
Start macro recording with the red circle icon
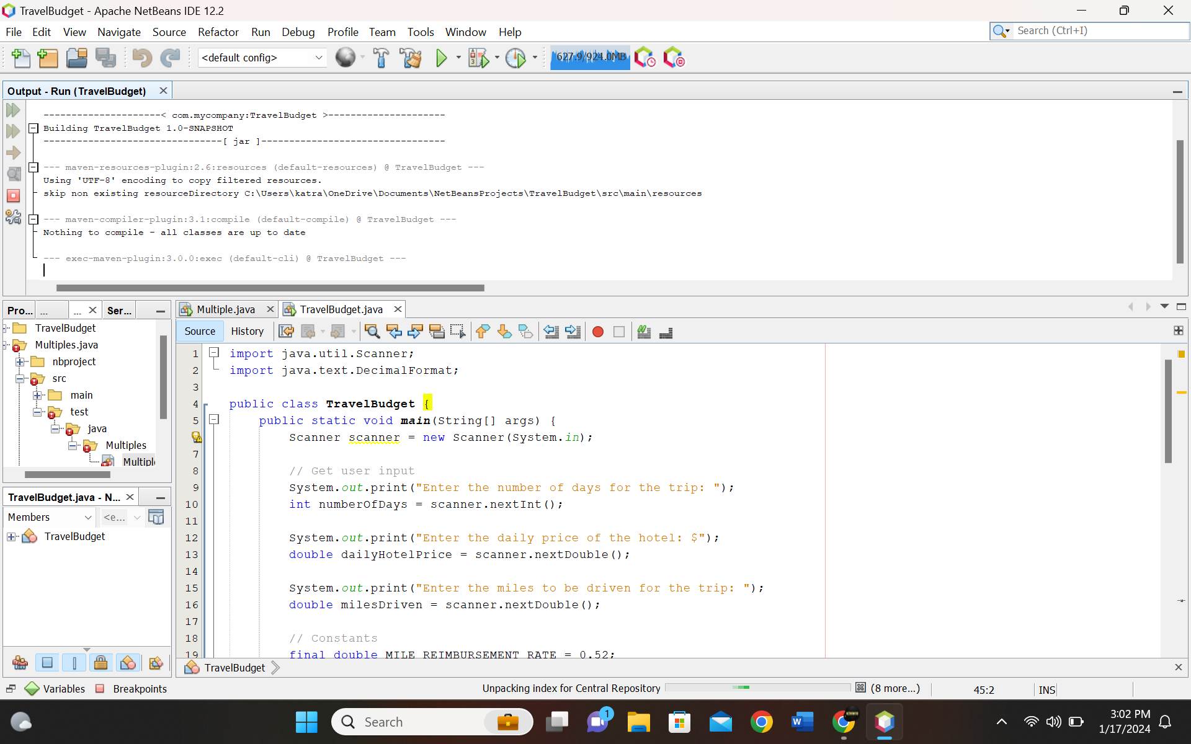[597, 332]
